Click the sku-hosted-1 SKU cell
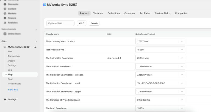211x112 pixels. [114, 58]
